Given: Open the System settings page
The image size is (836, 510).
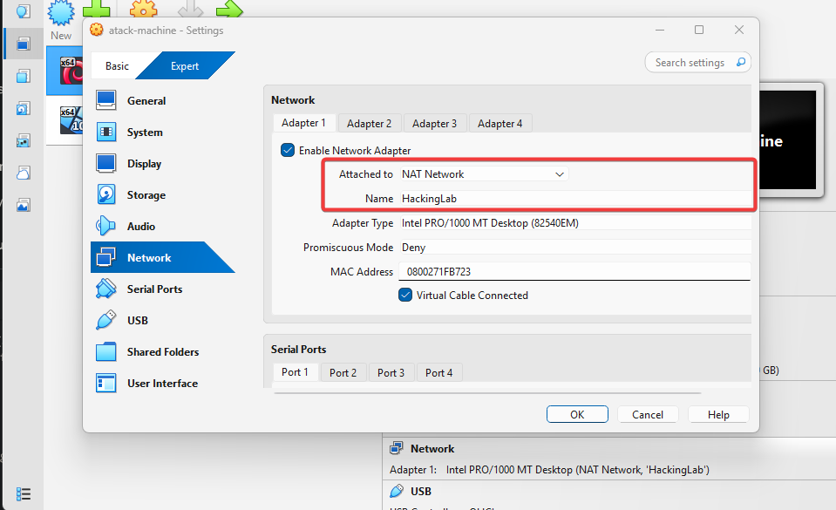Looking at the screenshot, I should tap(163, 133).
